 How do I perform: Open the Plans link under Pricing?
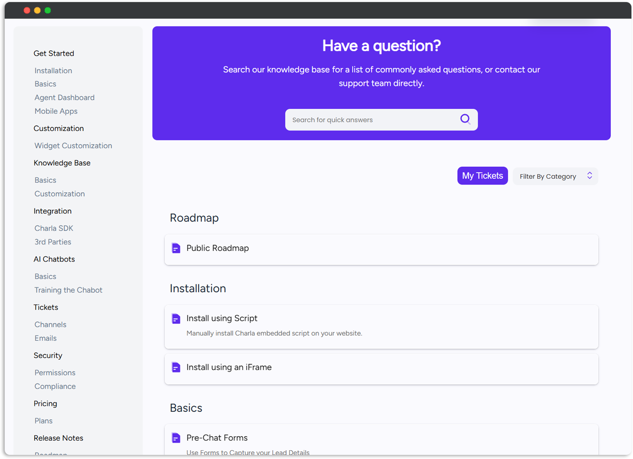click(44, 421)
